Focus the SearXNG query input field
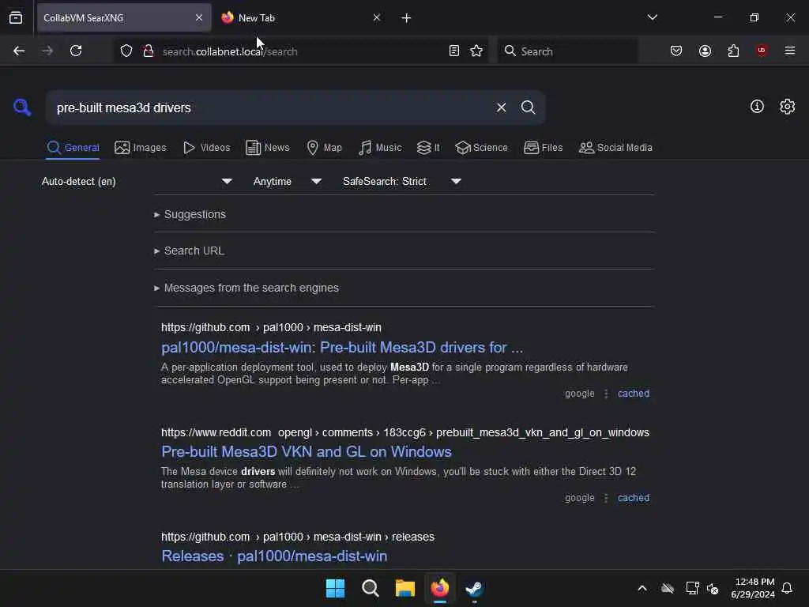 (269, 107)
